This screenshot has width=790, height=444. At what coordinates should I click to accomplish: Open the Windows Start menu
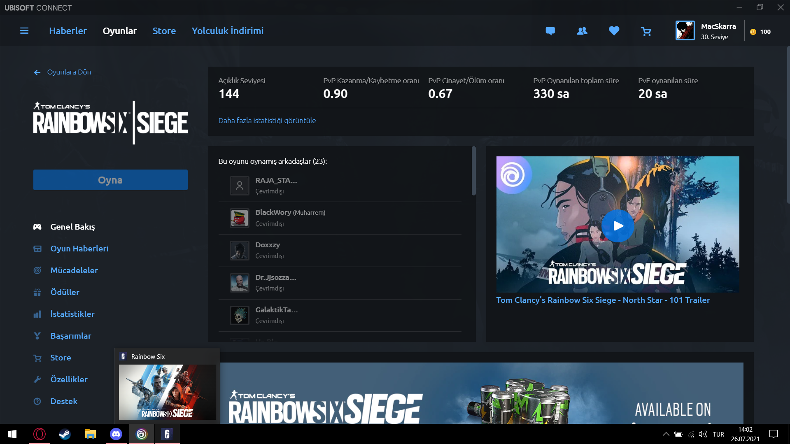[12, 434]
